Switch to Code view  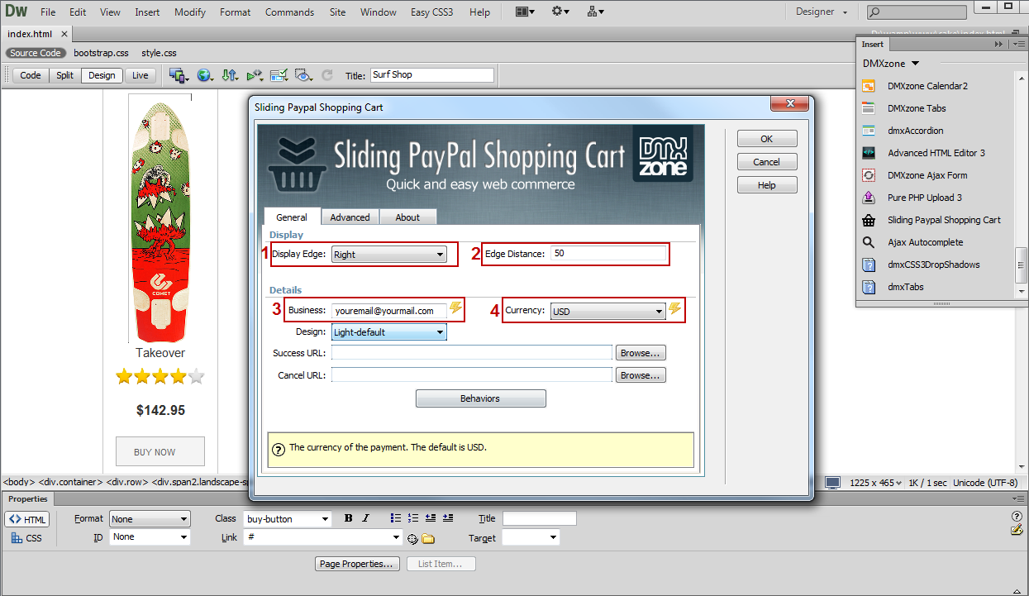tap(31, 75)
